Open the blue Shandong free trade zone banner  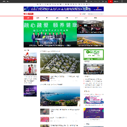(64, 9)
